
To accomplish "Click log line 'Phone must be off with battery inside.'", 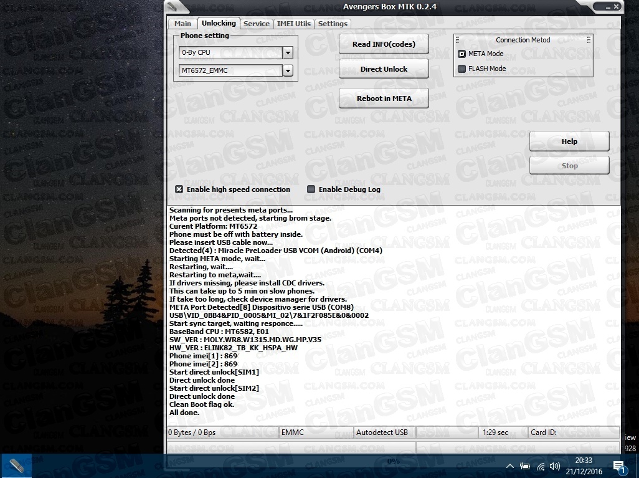I will 236,234.
